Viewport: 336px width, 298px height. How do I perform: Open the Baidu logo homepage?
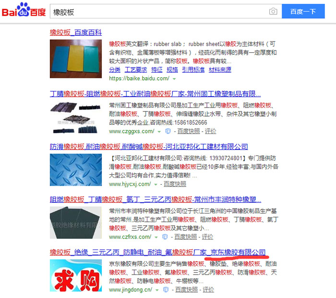(24, 10)
